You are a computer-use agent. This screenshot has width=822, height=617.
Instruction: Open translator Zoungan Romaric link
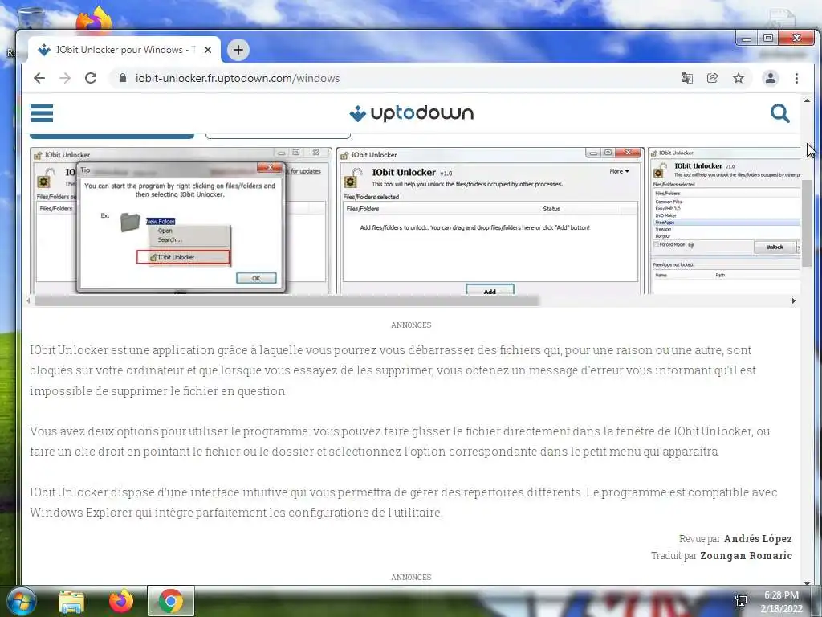746,556
